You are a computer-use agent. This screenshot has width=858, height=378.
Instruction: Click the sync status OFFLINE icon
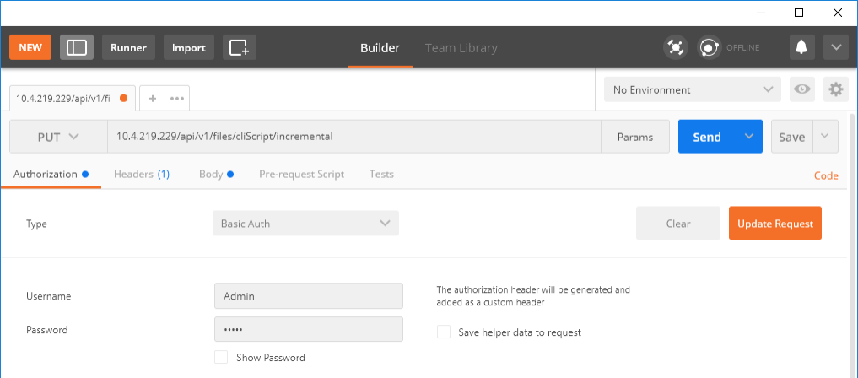710,47
